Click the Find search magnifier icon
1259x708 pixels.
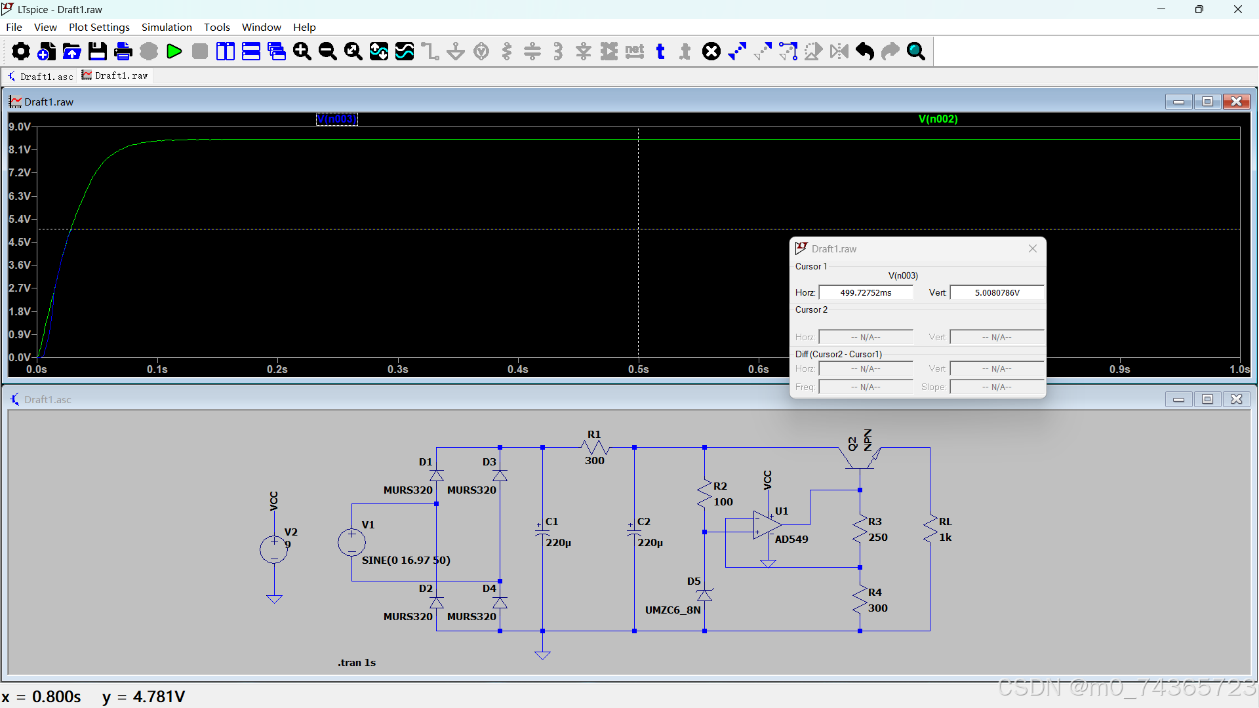[916, 51]
